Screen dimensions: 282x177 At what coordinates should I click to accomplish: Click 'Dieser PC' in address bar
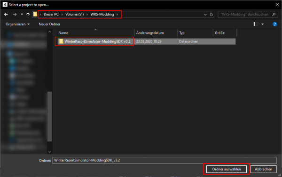point(51,15)
